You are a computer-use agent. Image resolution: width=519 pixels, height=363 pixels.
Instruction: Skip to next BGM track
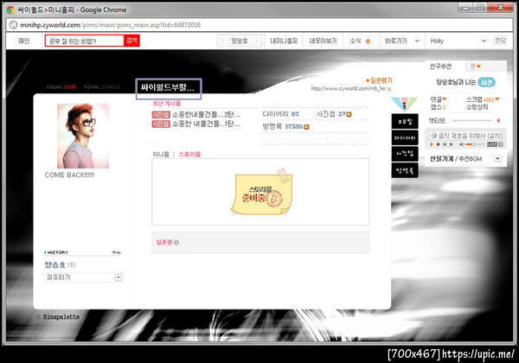click(451, 144)
